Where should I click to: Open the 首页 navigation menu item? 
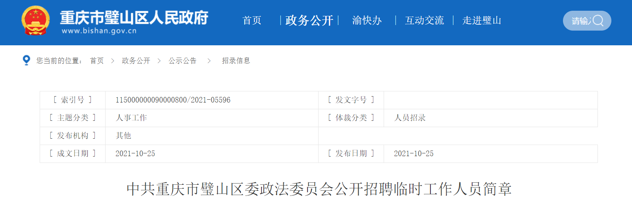point(252,20)
